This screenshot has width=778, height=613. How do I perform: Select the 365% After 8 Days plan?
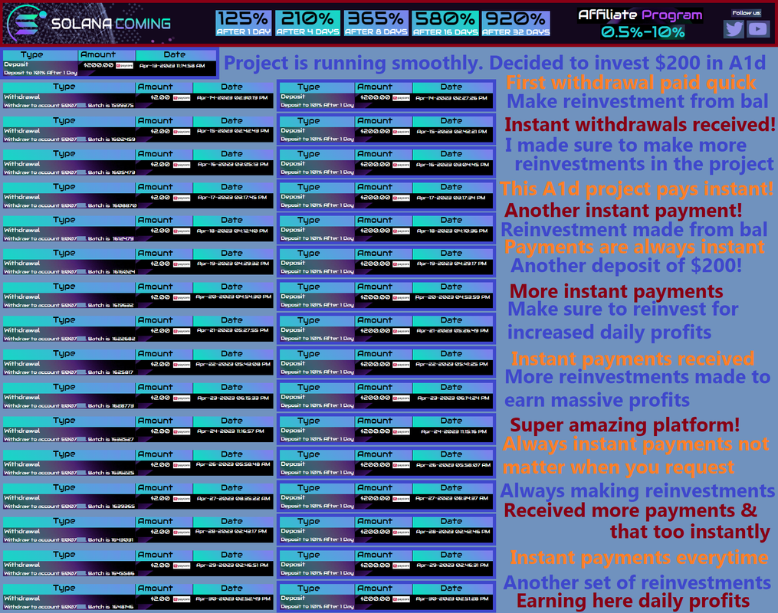pyautogui.click(x=376, y=23)
